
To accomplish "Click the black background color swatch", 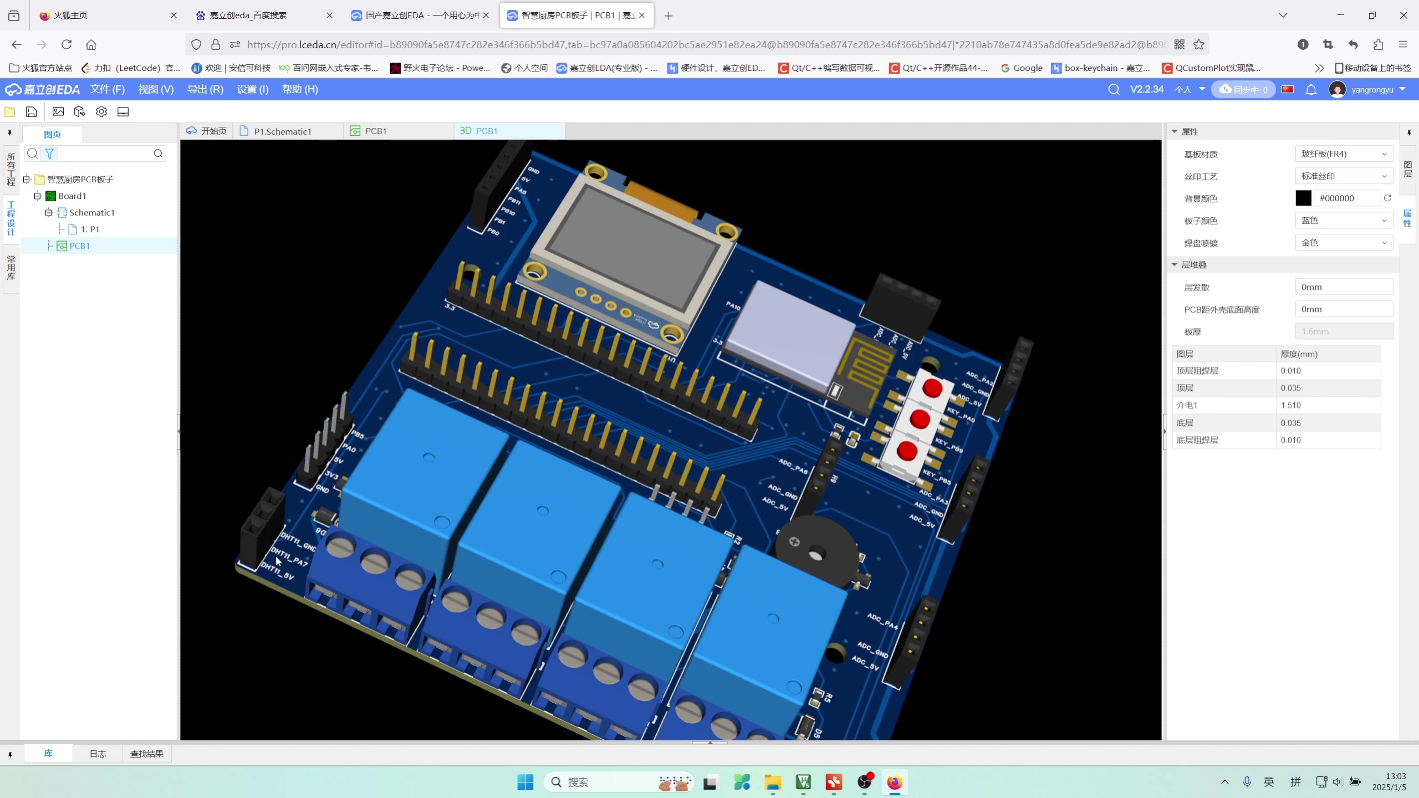I will (1303, 198).
